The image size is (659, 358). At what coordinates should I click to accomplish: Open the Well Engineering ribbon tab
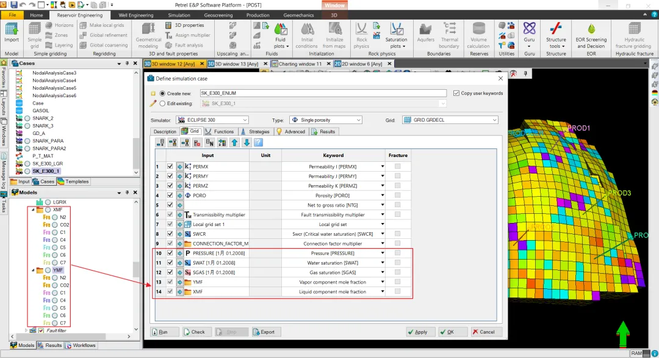(x=135, y=15)
